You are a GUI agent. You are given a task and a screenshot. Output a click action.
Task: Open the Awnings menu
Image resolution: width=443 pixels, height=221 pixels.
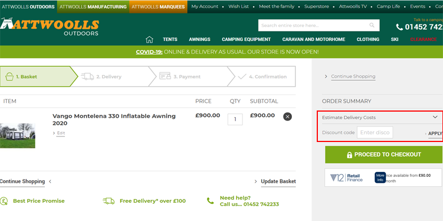tap(199, 39)
